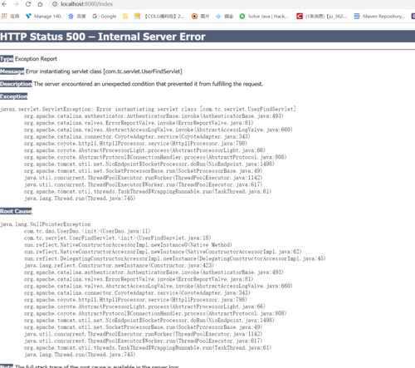415x368 pixels.
Task: Open the Maven Repository bookmark
Action: 379,17
